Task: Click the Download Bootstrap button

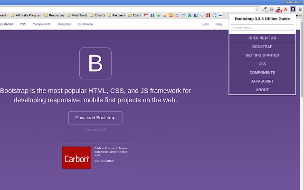Action: point(95,118)
